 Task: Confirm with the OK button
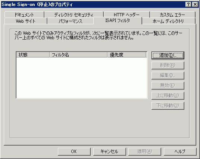74,152
